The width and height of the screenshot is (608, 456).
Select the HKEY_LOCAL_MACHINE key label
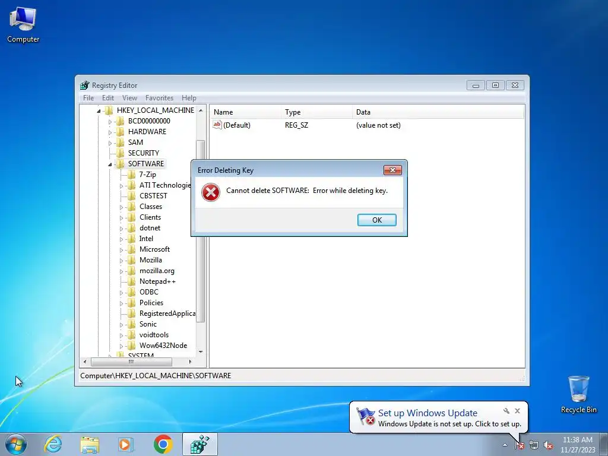click(x=156, y=110)
